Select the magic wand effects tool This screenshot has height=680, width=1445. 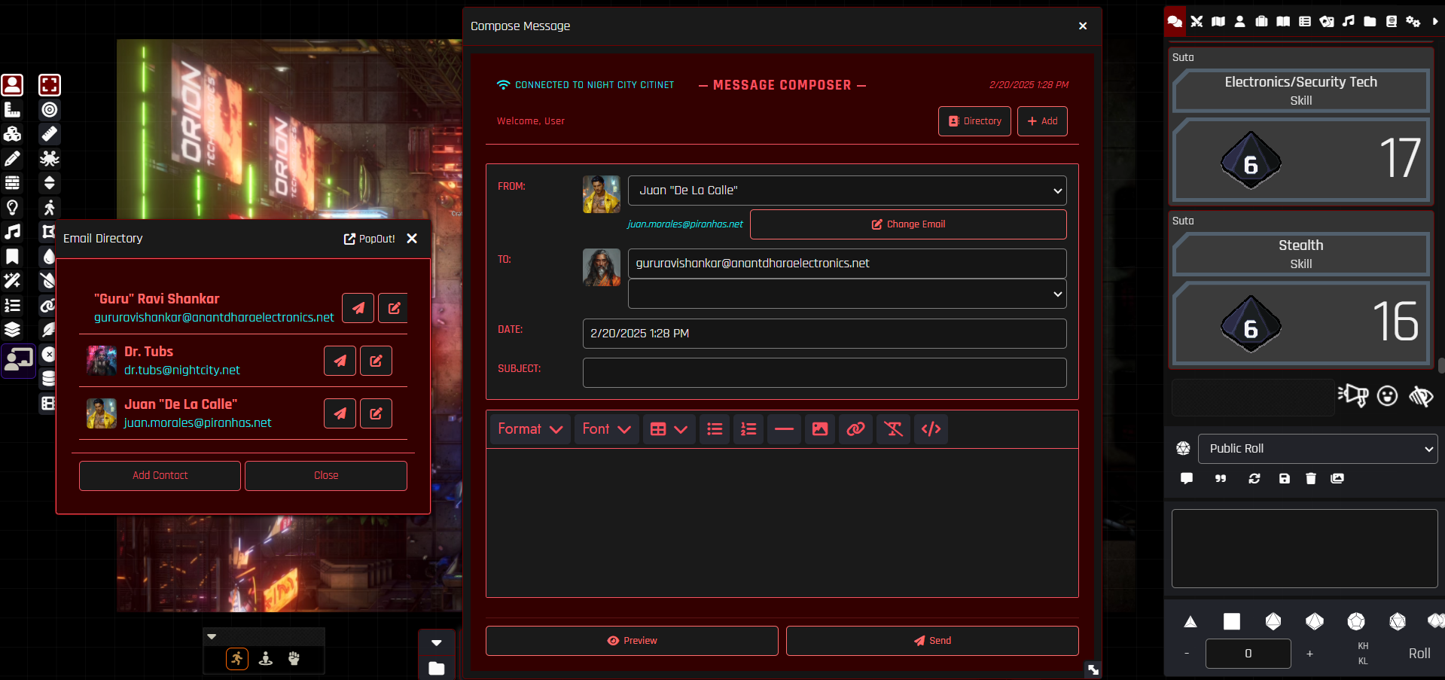click(x=12, y=281)
